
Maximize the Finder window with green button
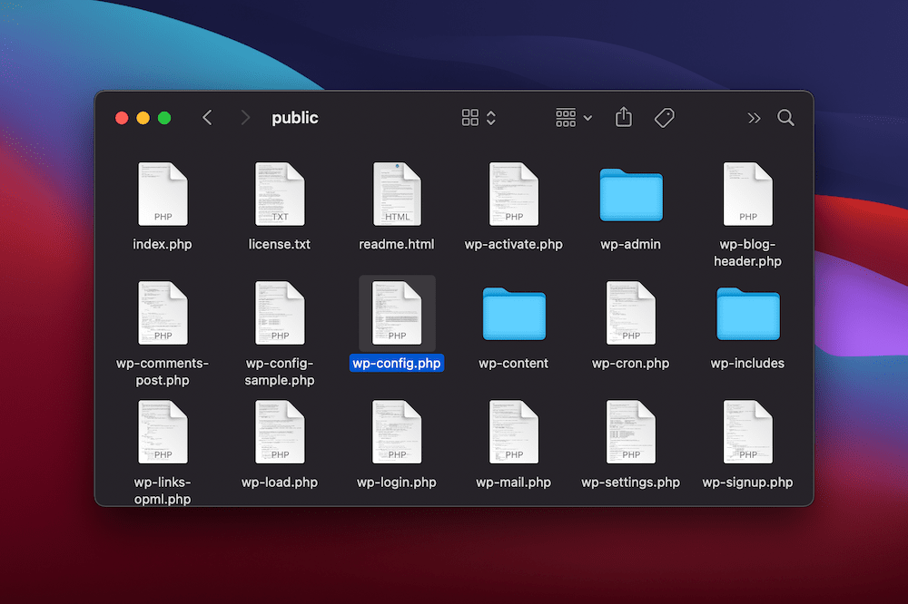(164, 118)
